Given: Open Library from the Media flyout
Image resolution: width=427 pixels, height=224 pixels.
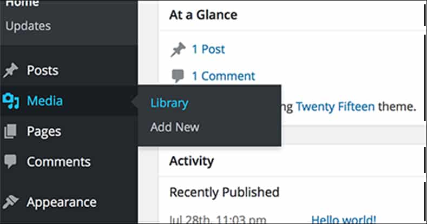Looking at the screenshot, I should click(169, 103).
